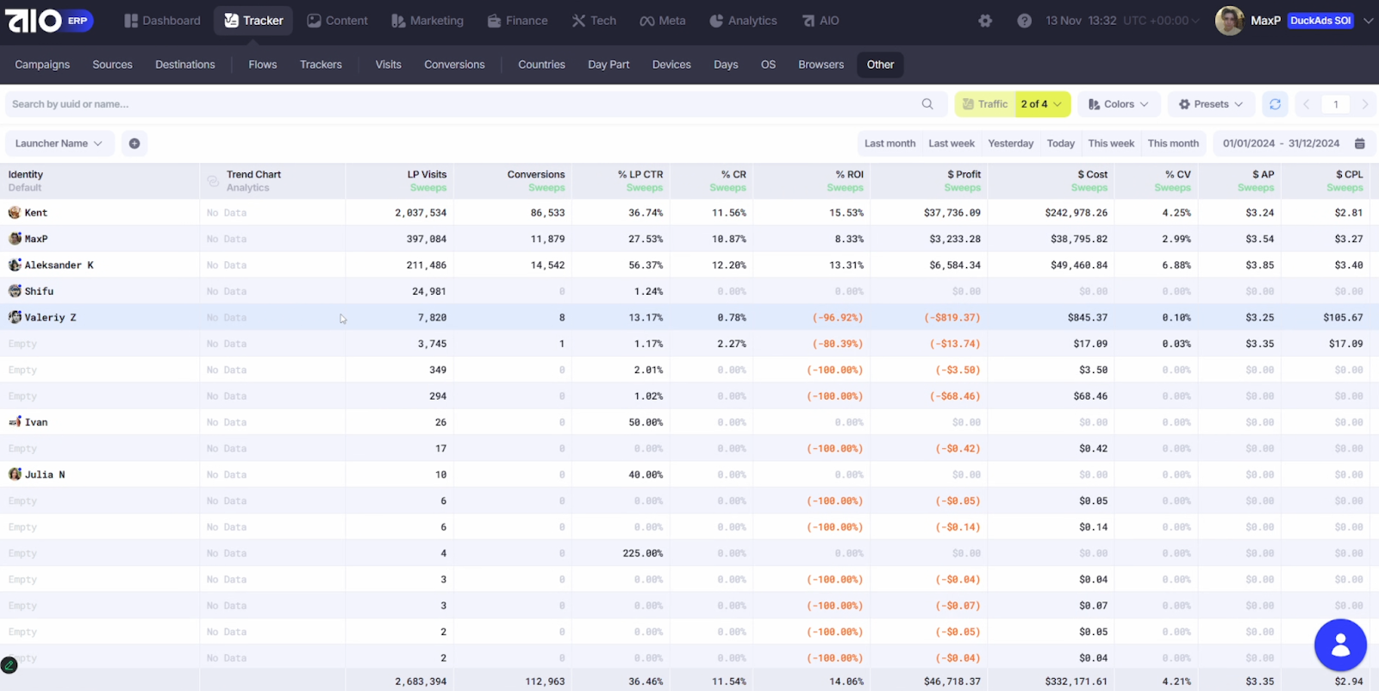The width and height of the screenshot is (1379, 691).
Task: Expand the Launcher Name dropdown
Action: tap(59, 144)
